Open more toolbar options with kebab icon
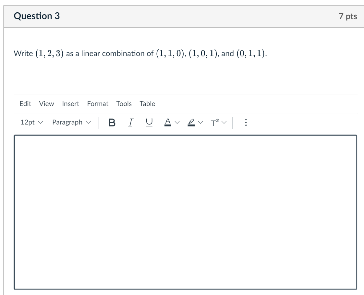364x295 pixels. 246,122
